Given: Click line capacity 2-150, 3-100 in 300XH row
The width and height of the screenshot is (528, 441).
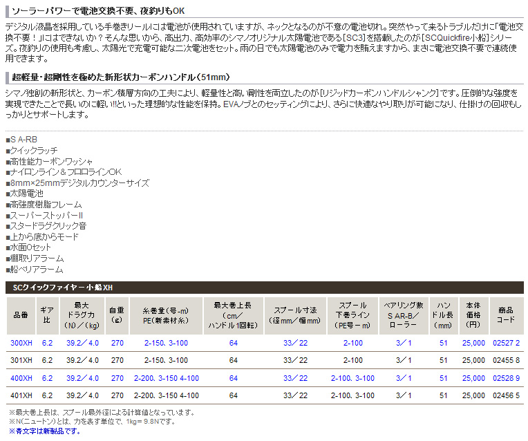Looking at the screenshot, I should tap(166, 343).
